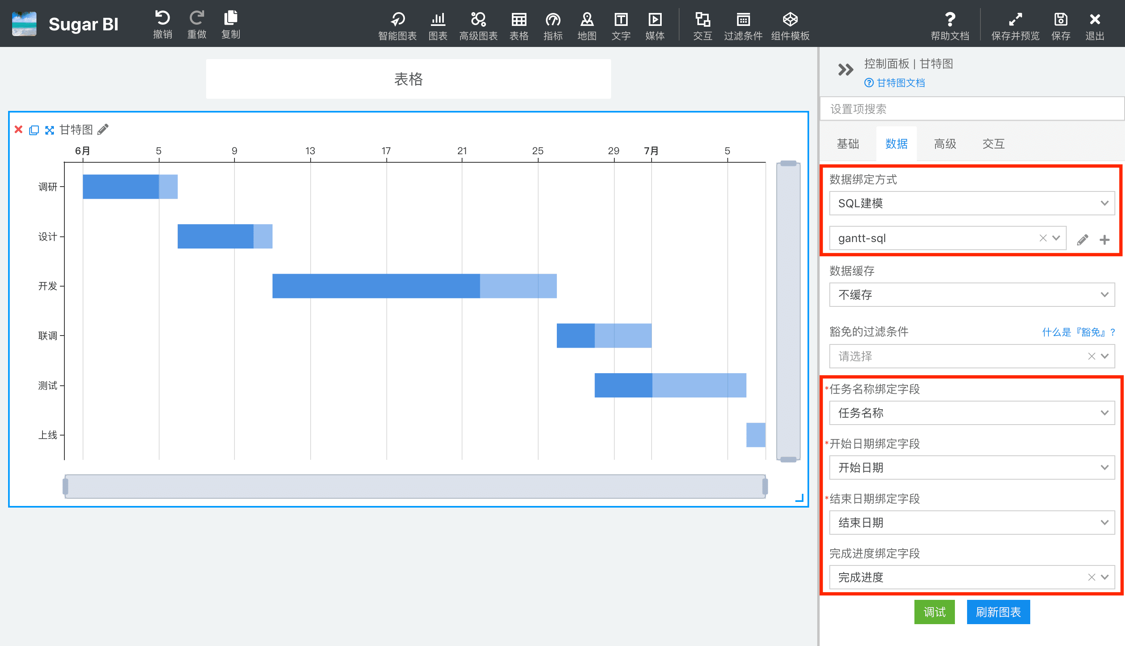1125x646 pixels.
Task: Clear the 完成进度 field selection
Action: [x=1091, y=577]
